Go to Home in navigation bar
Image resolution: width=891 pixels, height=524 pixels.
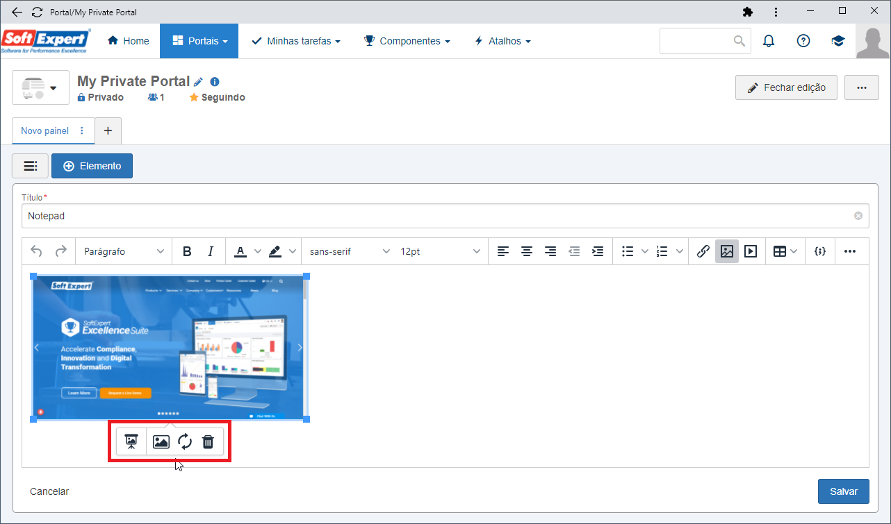[129, 41]
